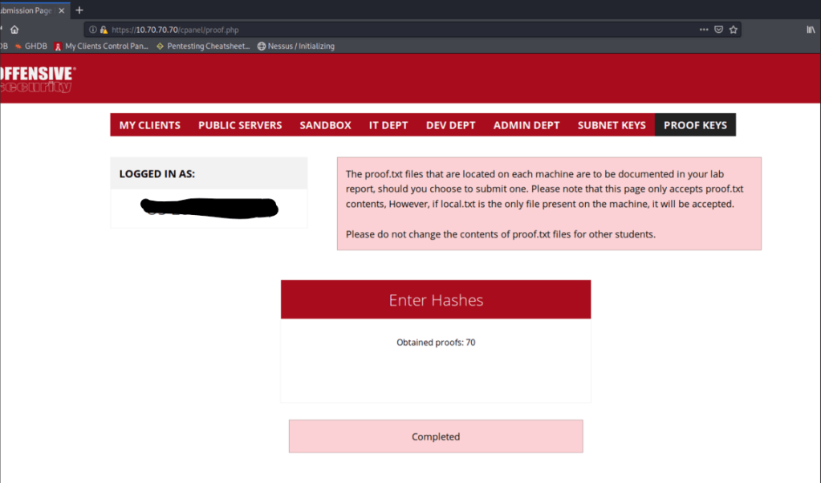821x483 pixels.
Task: Click the Firefox home icon
Action: click(14, 30)
